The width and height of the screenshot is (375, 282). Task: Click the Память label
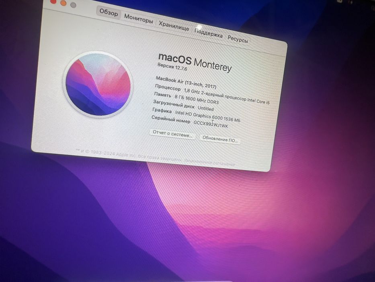163,95
